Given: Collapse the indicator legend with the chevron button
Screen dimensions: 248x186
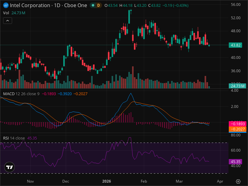Looking at the screenshot, I should coord(7,21).
